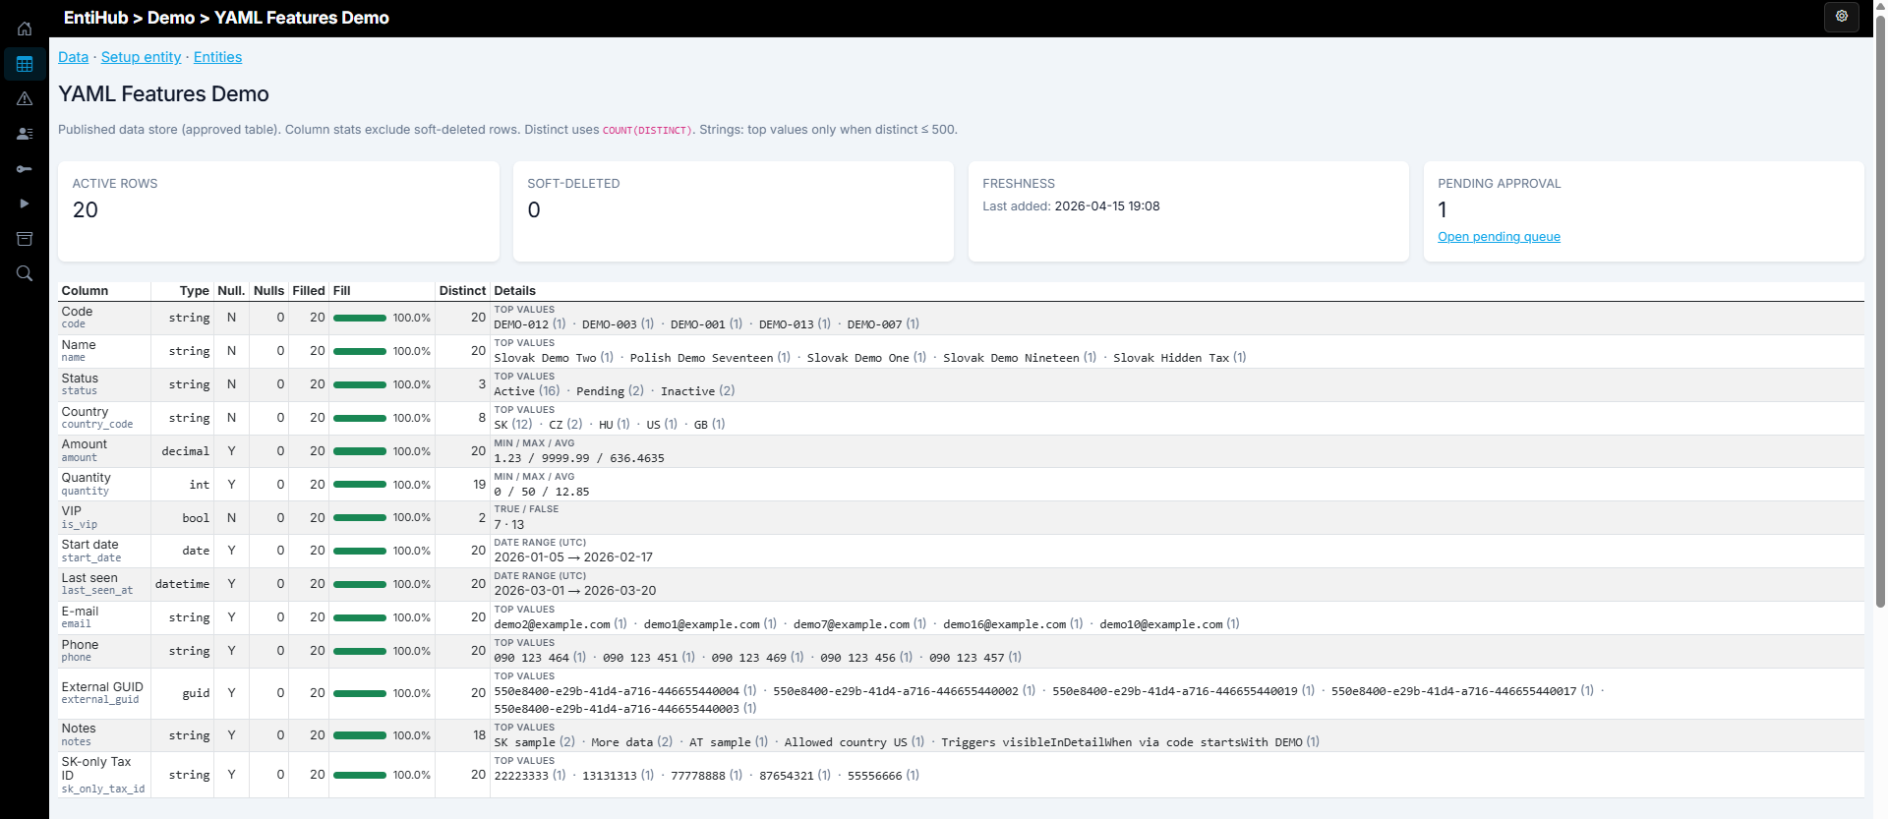Click the COUNT(DISTINCT) code snippet
This screenshot has height=819, width=1888.
tap(647, 130)
